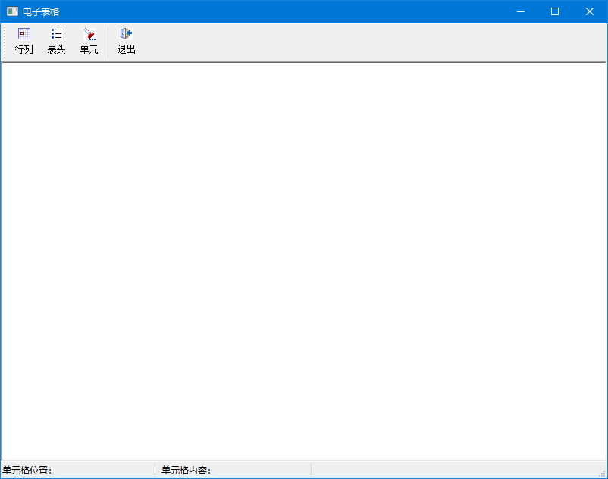The width and height of the screenshot is (608, 479).
Task: Close the 电子表格 window
Action: tap(590, 11)
